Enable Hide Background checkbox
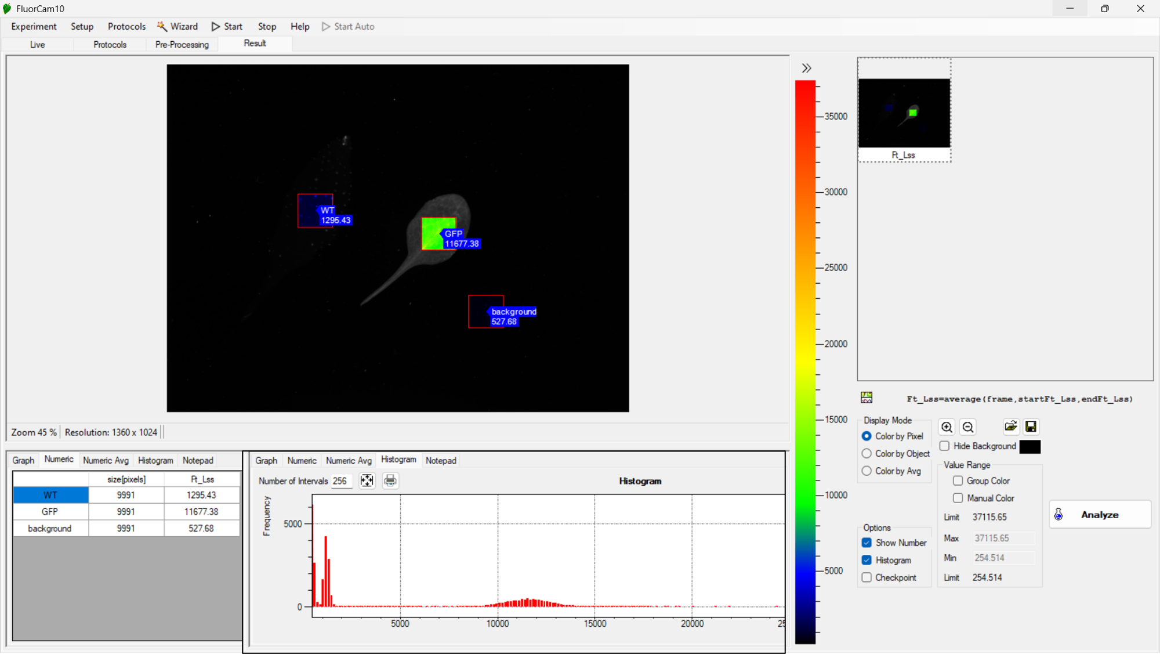This screenshot has width=1160, height=654. tap(945, 446)
